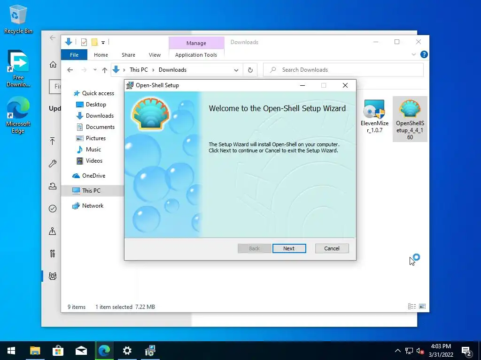Screen dimensions: 481x360
Task: Click Downloads in address breadcrumb
Action: coord(172,70)
